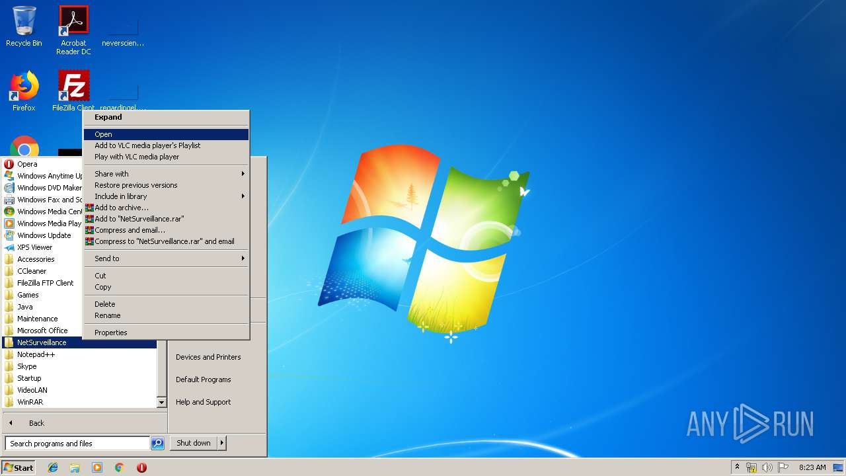
Task: Click Windows Update icon in programs list
Action: click(9, 235)
